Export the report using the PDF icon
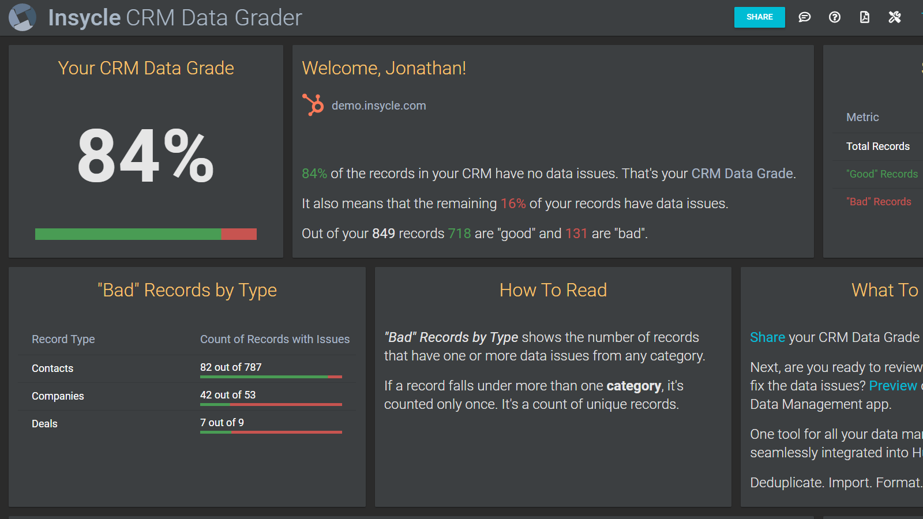This screenshot has width=923, height=519. (x=864, y=17)
